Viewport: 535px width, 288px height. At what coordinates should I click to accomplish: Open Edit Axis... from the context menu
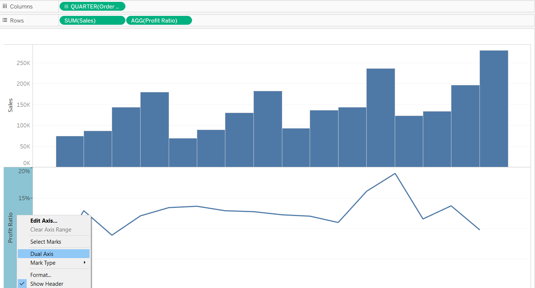coord(53,221)
